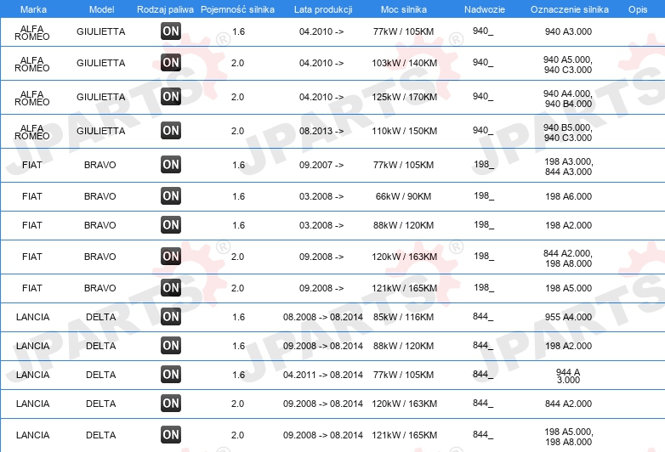Click engine capacity 1.6 in the 940 A3.000 row
This screenshot has width=665, height=452.
(239, 31)
